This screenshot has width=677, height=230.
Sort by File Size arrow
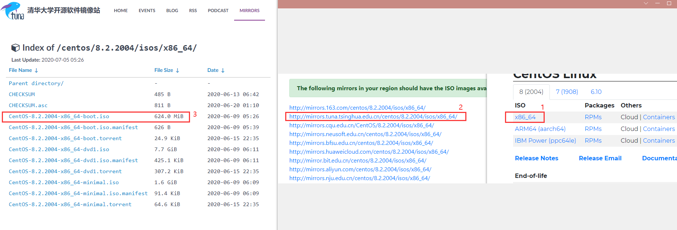(178, 70)
